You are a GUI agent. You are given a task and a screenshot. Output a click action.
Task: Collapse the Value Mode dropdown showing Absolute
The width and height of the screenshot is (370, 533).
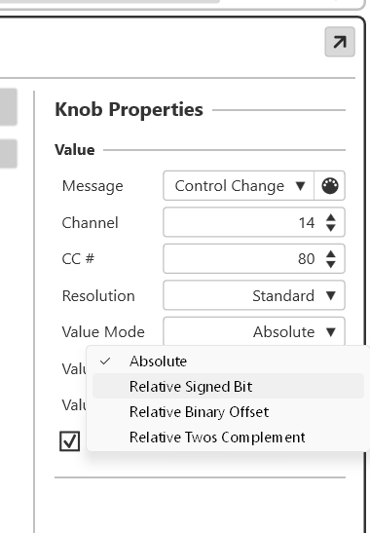pyautogui.click(x=254, y=331)
